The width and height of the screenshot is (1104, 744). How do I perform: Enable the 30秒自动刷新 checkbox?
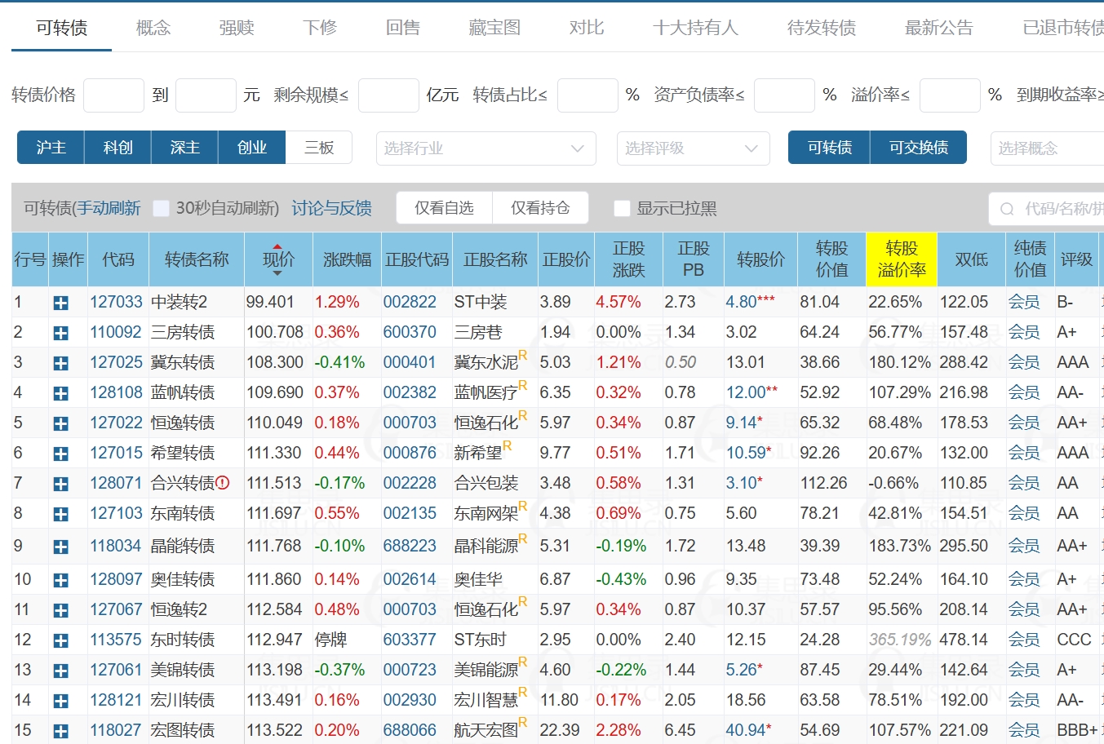coord(162,209)
